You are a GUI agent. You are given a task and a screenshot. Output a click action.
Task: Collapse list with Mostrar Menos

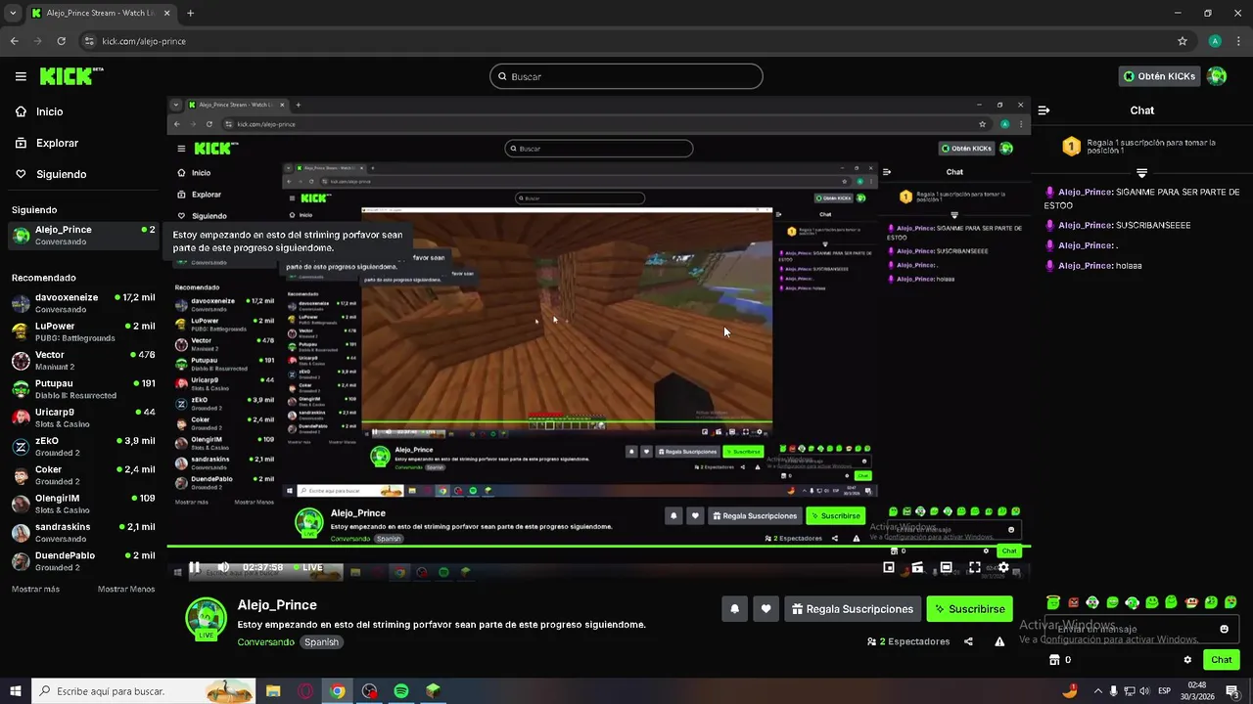(126, 590)
